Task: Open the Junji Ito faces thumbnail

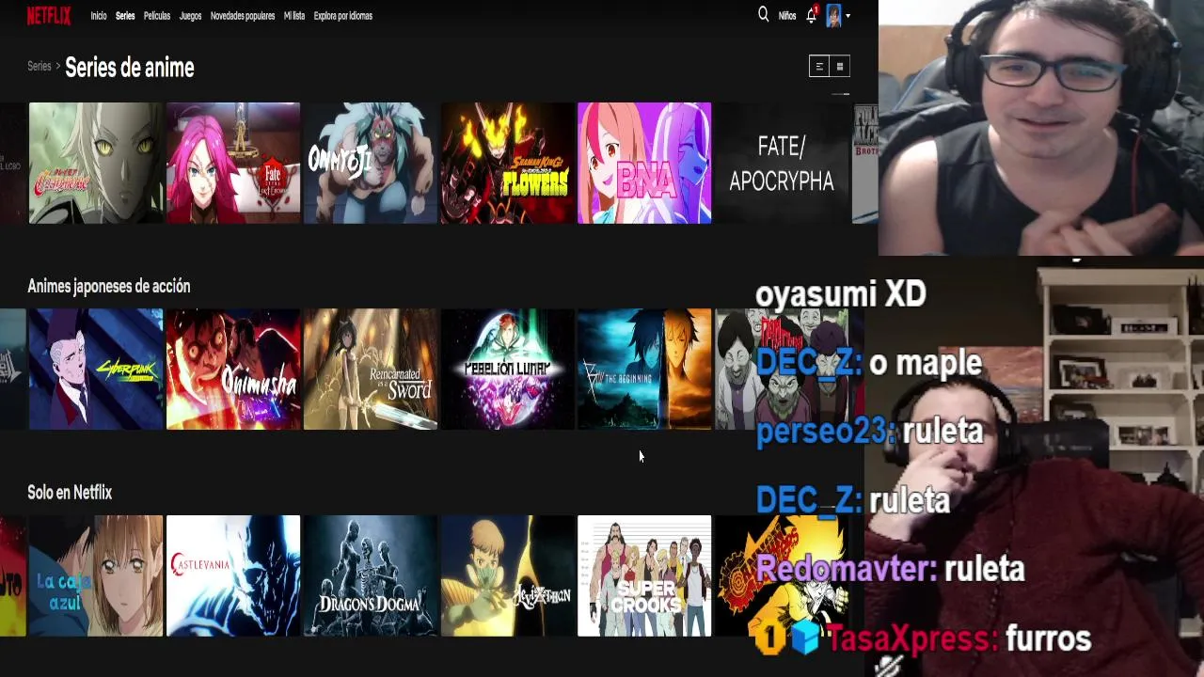Action: pyautogui.click(x=782, y=370)
